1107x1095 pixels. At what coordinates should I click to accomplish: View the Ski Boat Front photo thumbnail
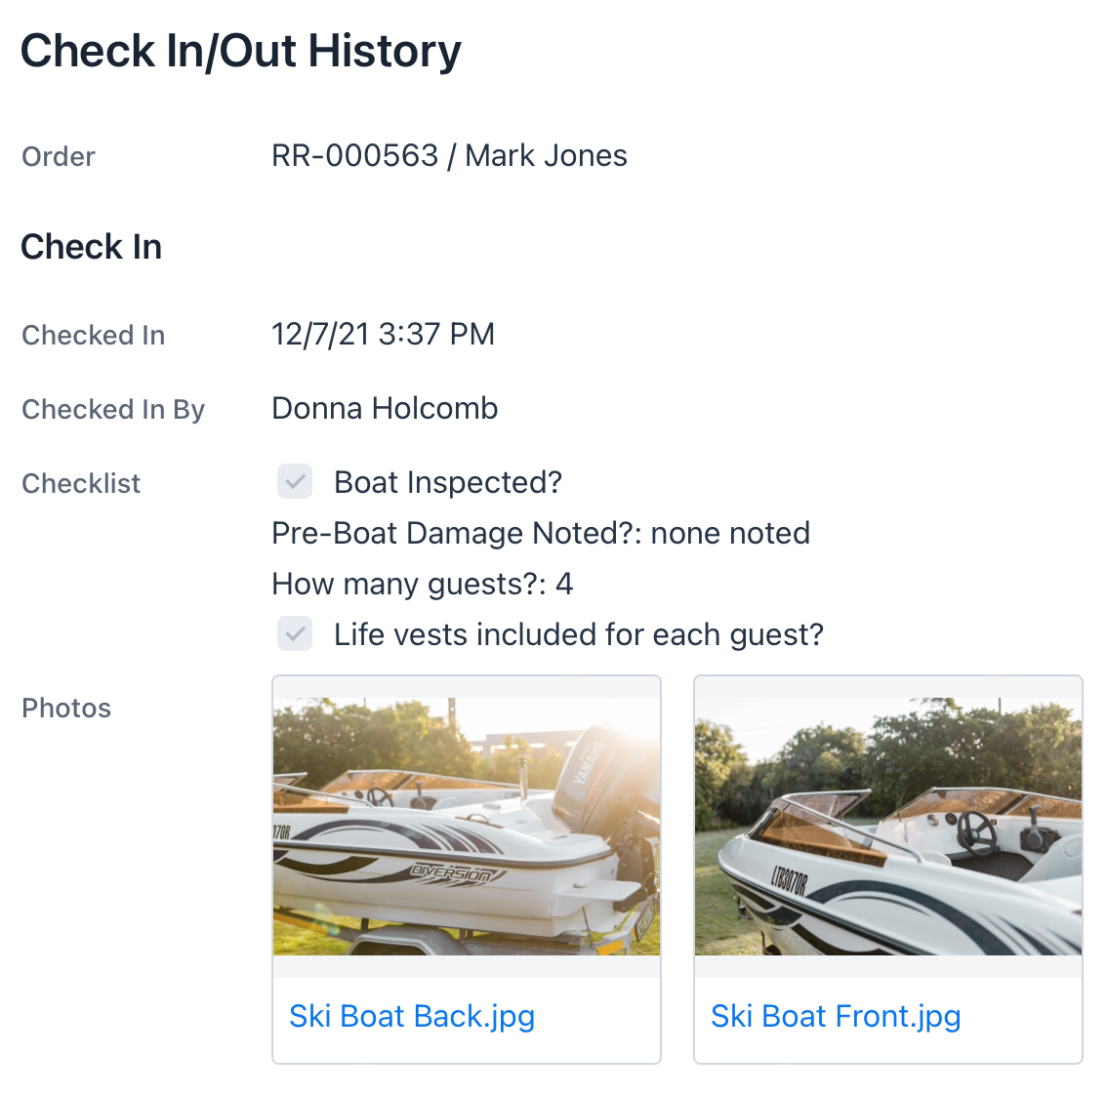(x=887, y=826)
